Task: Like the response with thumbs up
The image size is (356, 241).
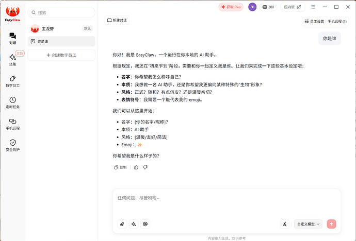Action: tap(136, 167)
